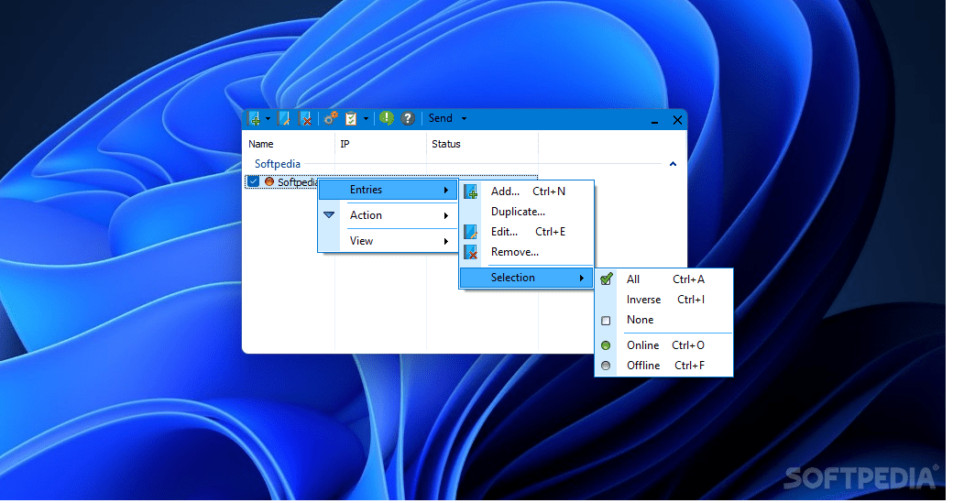This screenshot has height=503, width=953.
Task: Open settings via the gears toolbar icon
Action: (331, 119)
